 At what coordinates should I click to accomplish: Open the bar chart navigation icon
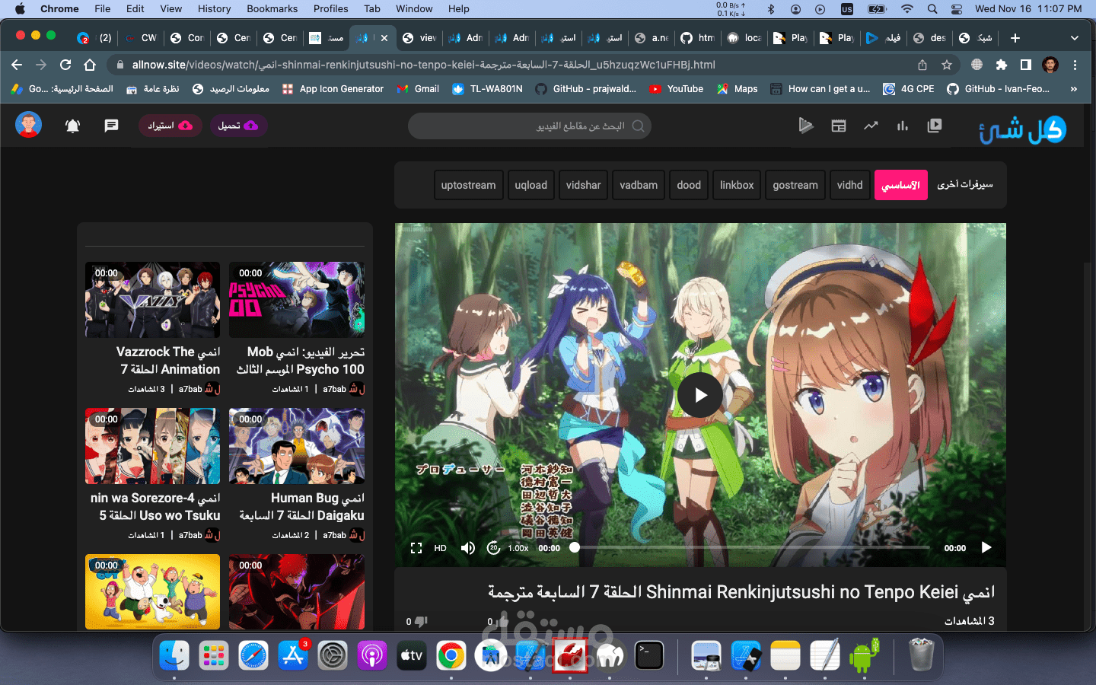903,126
